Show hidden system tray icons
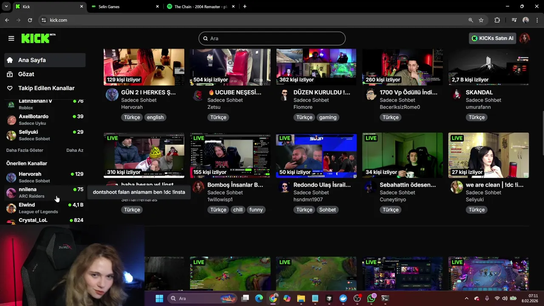Screen dimensions: 544x306 [466, 298]
